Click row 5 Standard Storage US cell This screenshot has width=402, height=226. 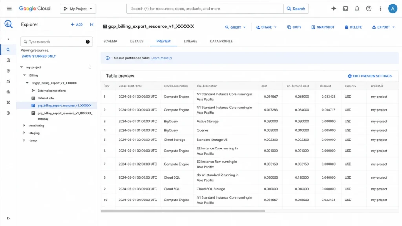[212, 140]
